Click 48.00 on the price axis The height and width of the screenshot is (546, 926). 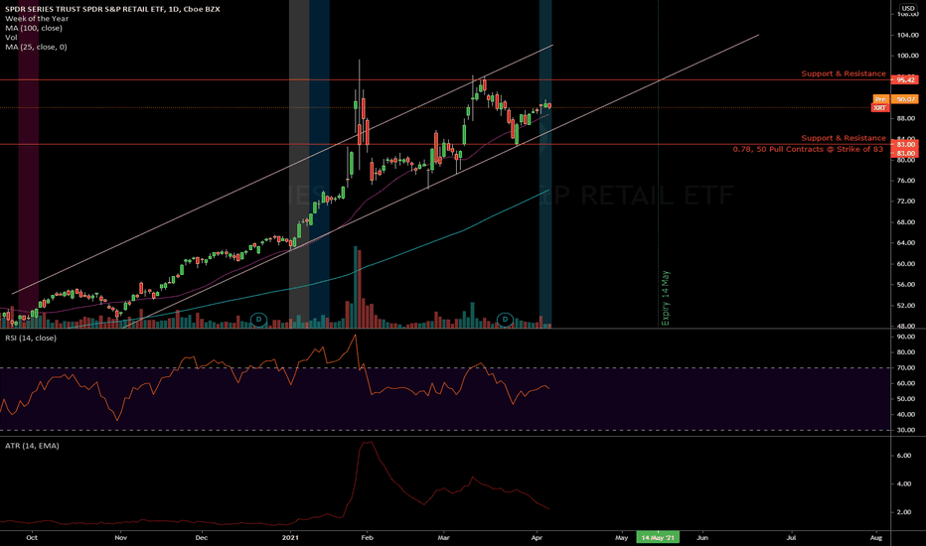906,326
